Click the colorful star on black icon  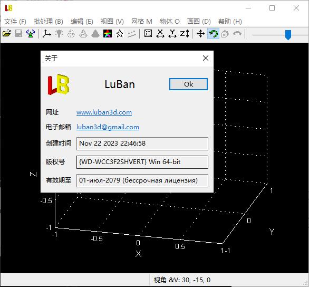coord(108,34)
